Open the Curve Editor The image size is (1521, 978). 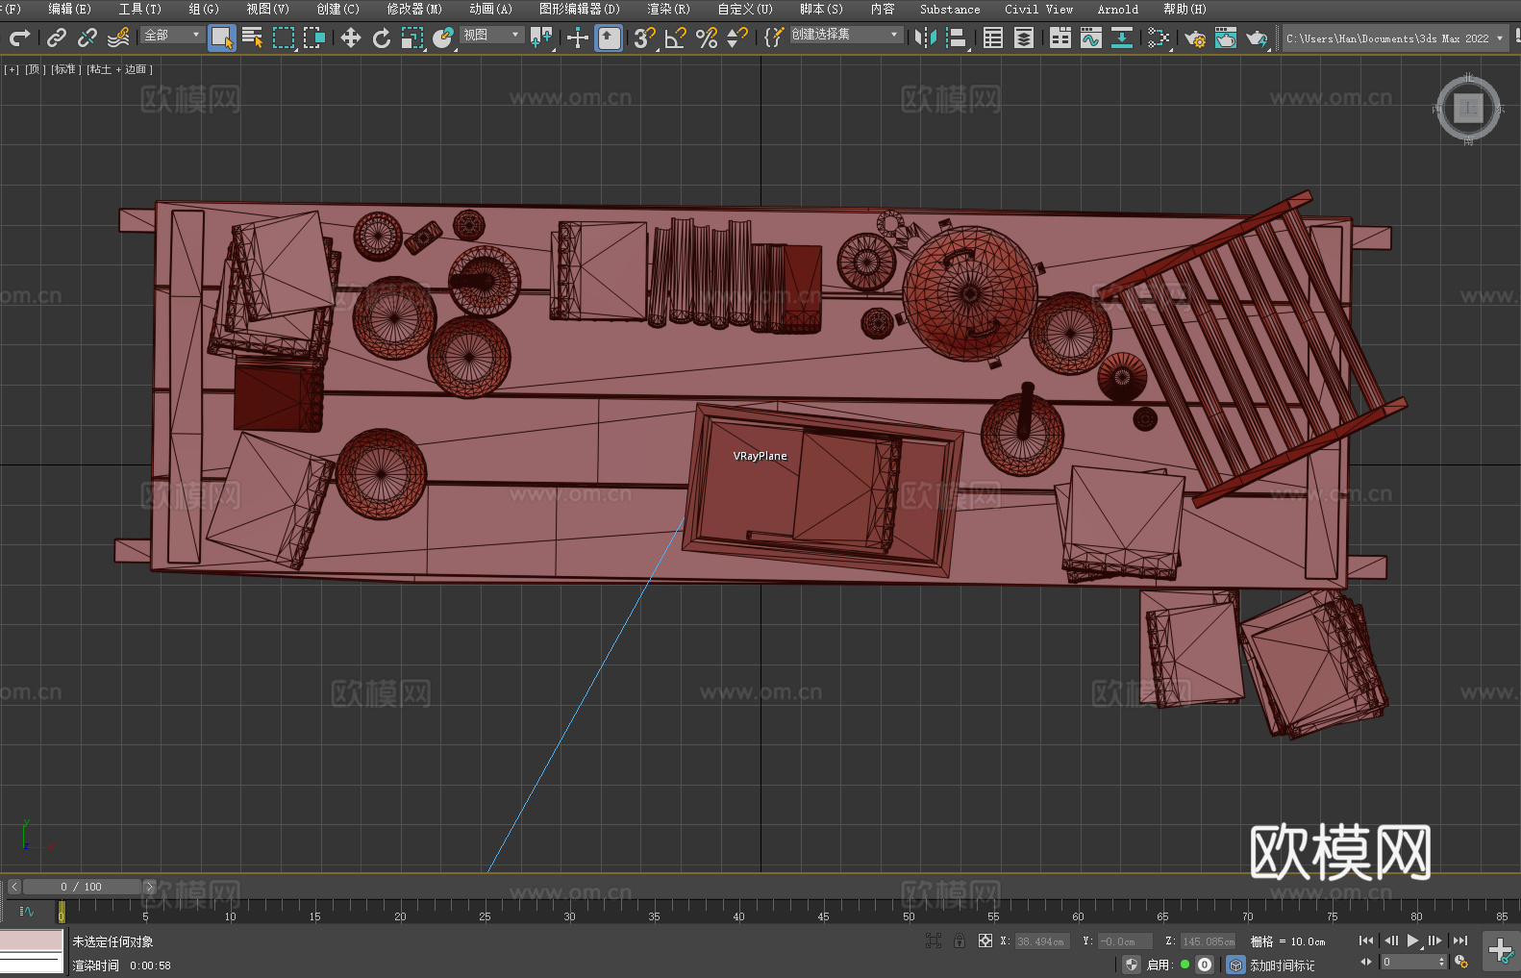[1091, 38]
